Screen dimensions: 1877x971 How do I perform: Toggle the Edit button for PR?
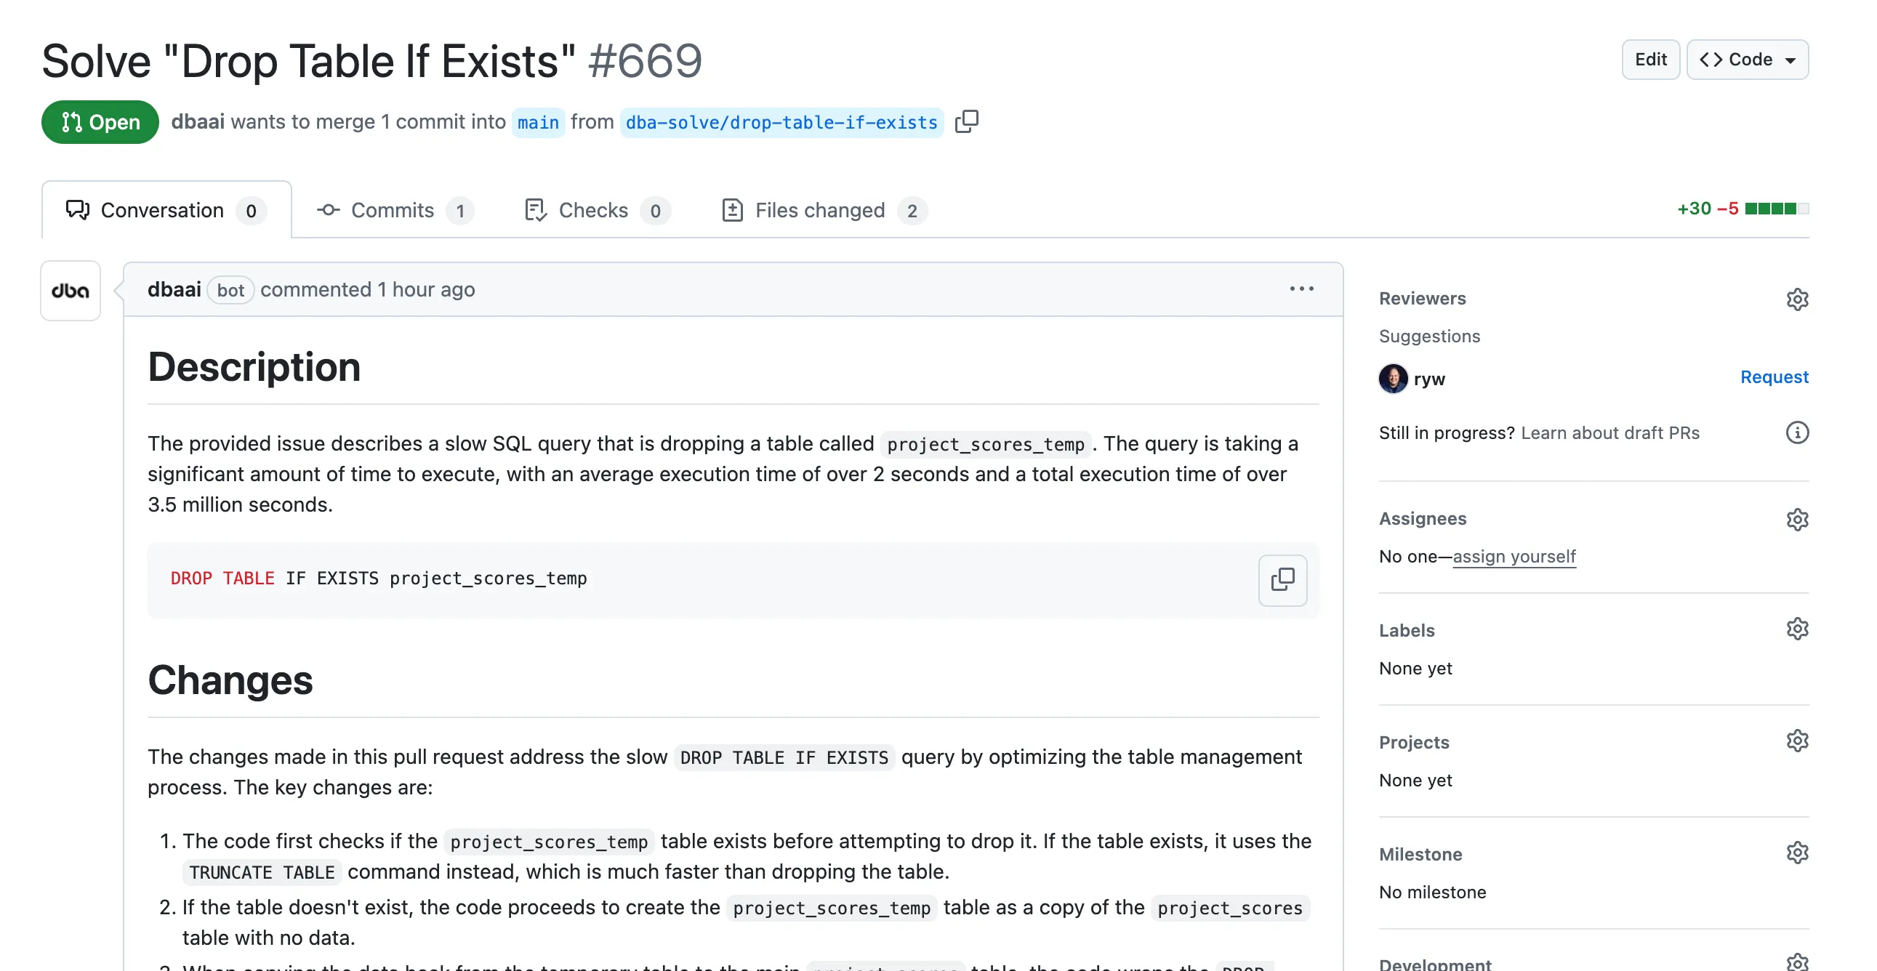click(x=1650, y=58)
